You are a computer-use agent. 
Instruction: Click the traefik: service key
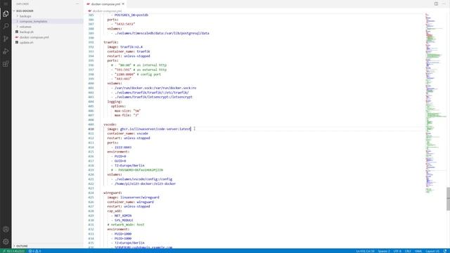point(111,42)
